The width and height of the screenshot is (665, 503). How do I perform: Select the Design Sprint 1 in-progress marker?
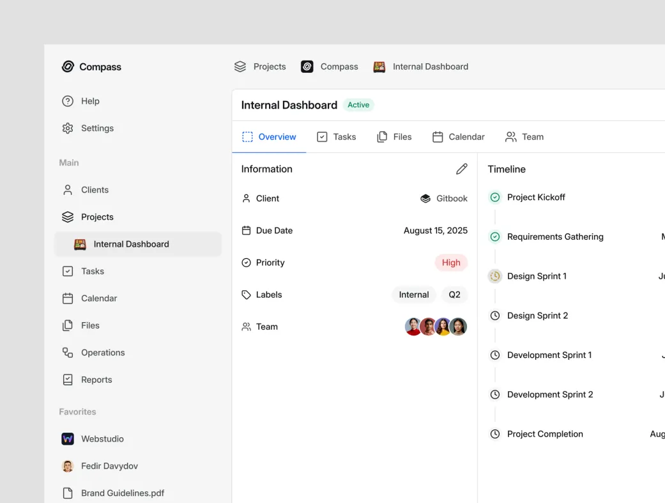(495, 276)
